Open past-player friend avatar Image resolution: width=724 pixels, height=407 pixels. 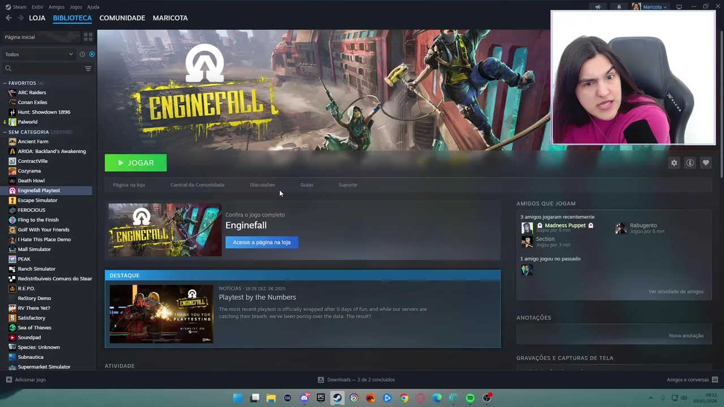[527, 270]
